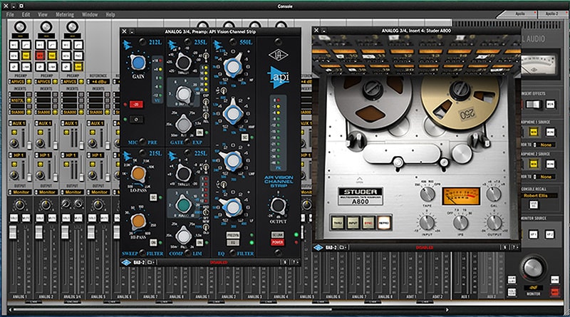
Task: Click the Studer INPUT level knob
Action: point(427,222)
